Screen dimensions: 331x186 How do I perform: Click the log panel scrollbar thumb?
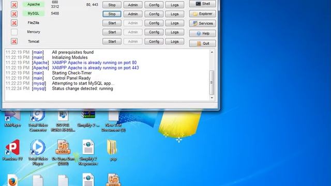pyautogui.click(x=212, y=83)
